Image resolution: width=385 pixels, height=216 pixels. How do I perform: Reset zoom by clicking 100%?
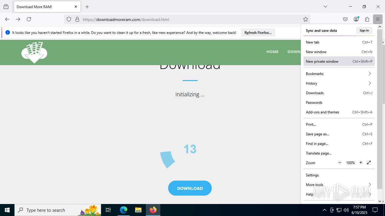(x=350, y=163)
